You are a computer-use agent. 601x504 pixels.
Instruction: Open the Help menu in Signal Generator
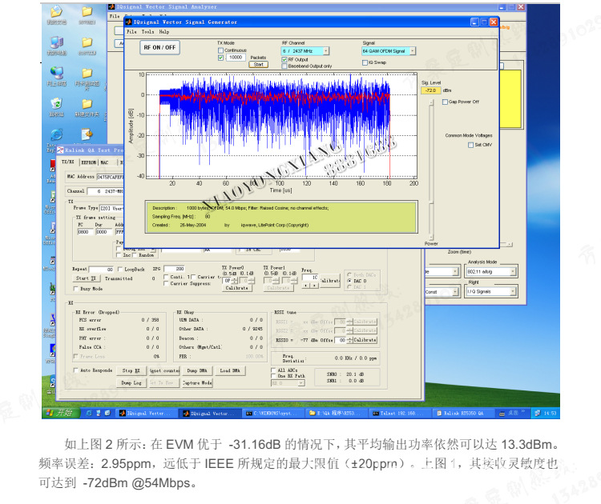point(164,32)
